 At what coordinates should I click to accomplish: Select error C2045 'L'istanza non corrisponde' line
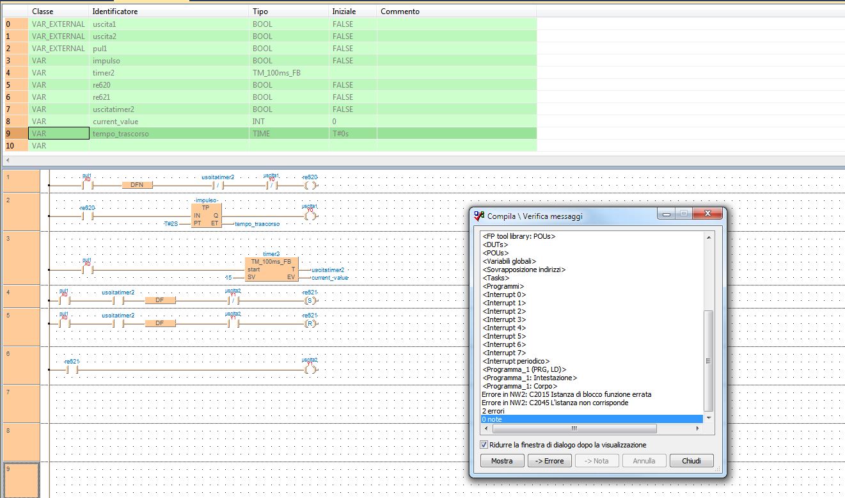click(555, 403)
